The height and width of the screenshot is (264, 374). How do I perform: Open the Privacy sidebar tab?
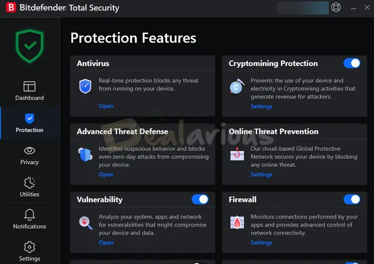30,155
